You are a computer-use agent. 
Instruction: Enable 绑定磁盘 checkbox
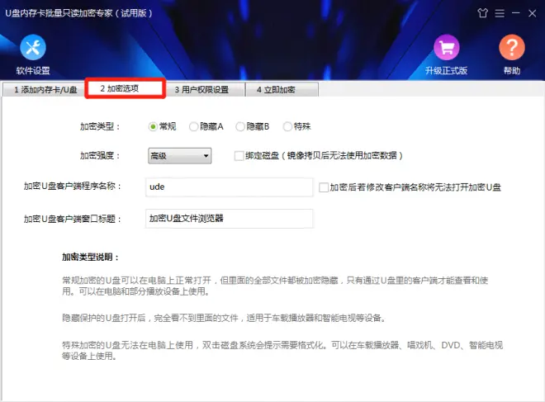[x=239, y=156]
